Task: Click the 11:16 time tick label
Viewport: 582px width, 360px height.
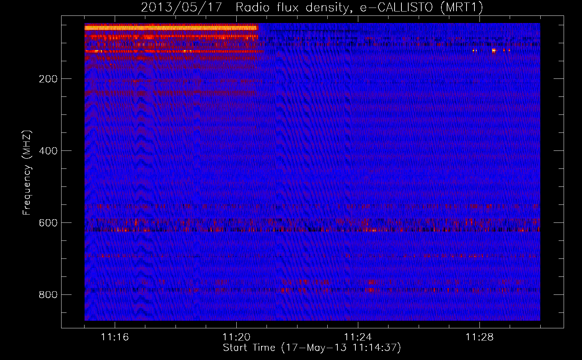Action: [115, 337]
